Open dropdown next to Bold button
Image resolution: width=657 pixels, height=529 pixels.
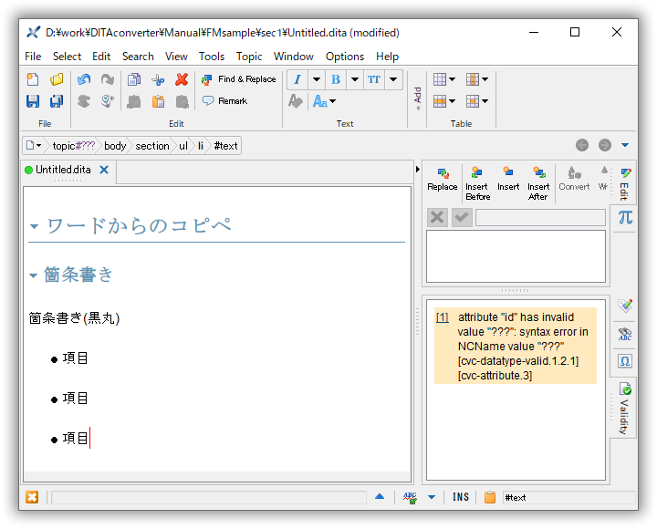(x=355, y=79)
